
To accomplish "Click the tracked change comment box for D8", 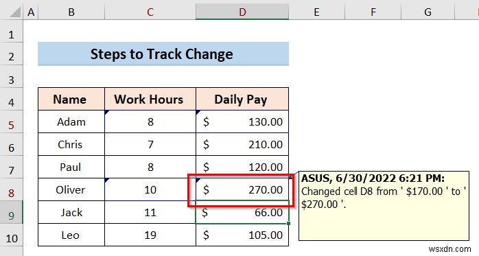I will tap(384, 206).
